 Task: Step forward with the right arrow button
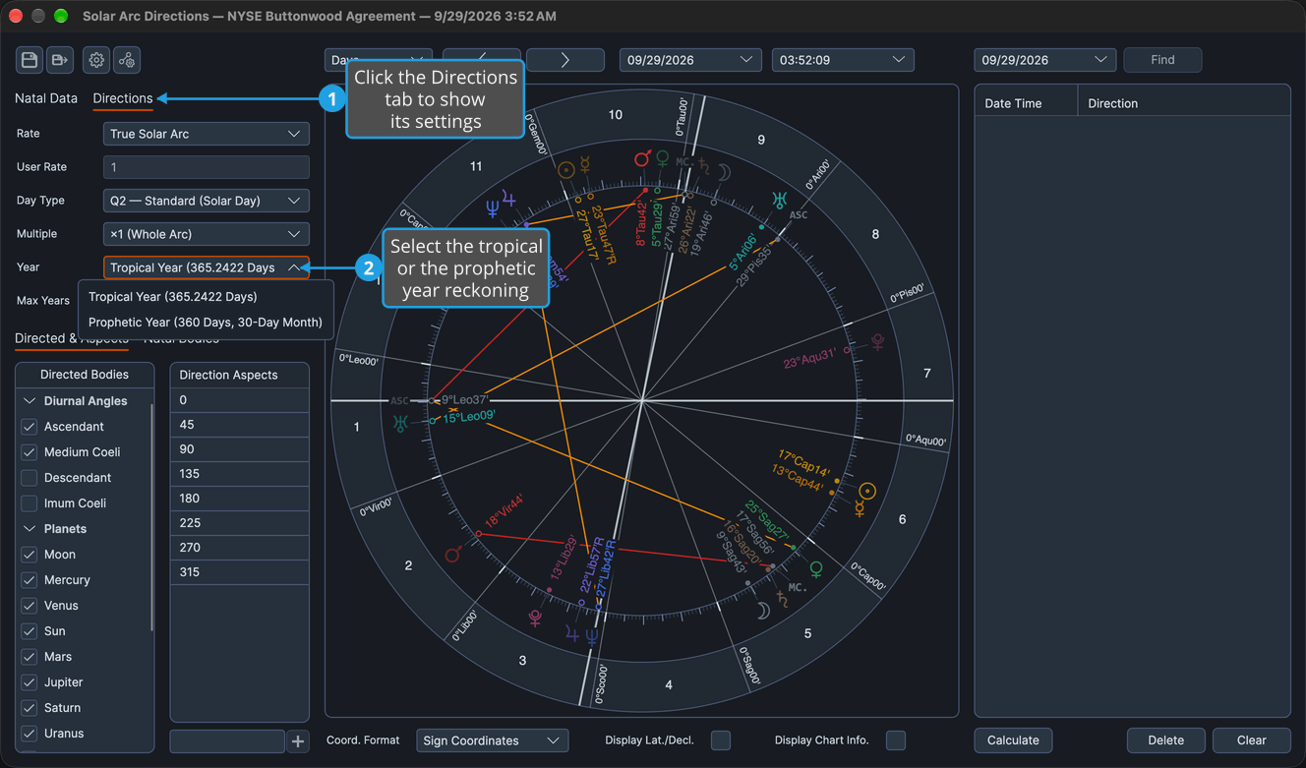coord(565,60)
